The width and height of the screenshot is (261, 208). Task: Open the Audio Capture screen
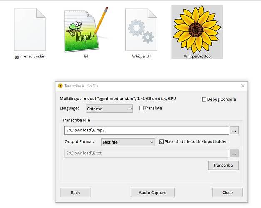pos(152,193)
